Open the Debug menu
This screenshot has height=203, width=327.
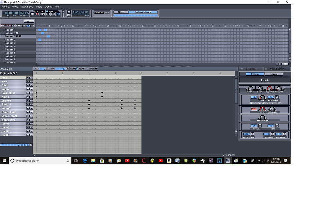(x=49, y=7)
